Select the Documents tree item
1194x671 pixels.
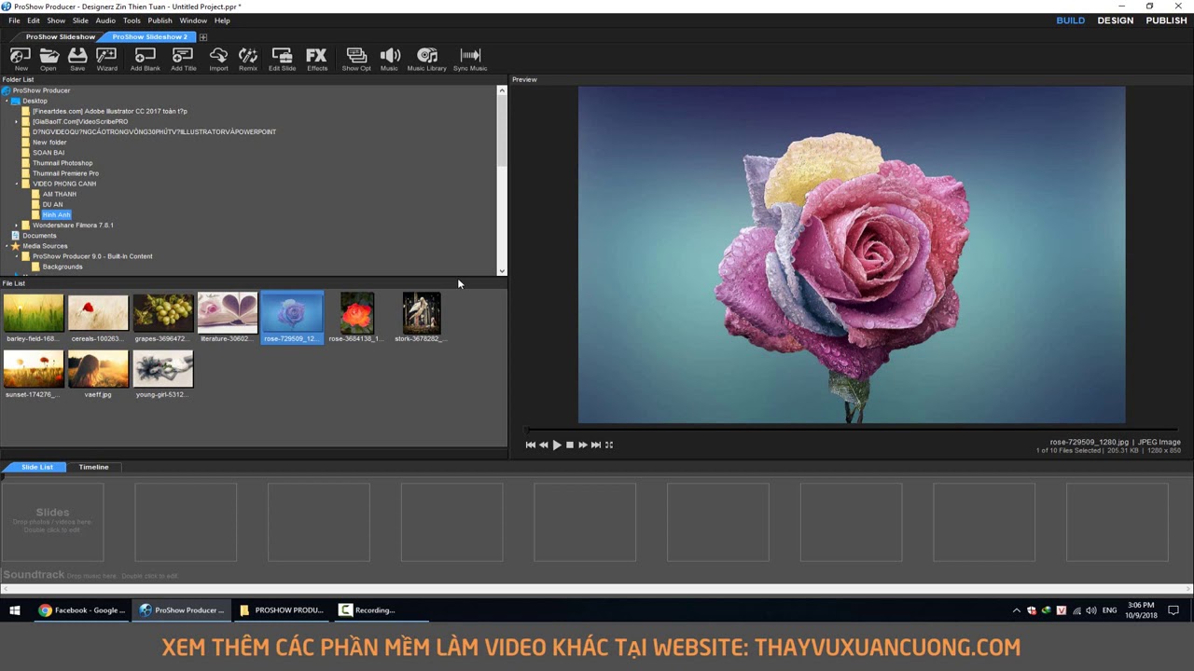tap(39, 236)
